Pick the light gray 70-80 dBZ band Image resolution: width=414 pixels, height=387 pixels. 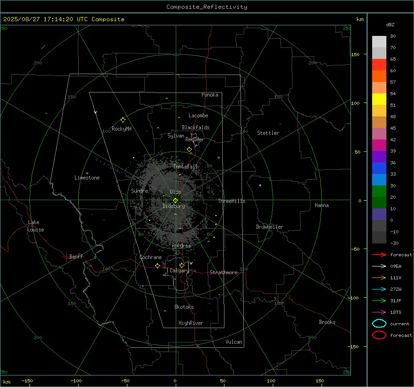[x=379, y=41]
